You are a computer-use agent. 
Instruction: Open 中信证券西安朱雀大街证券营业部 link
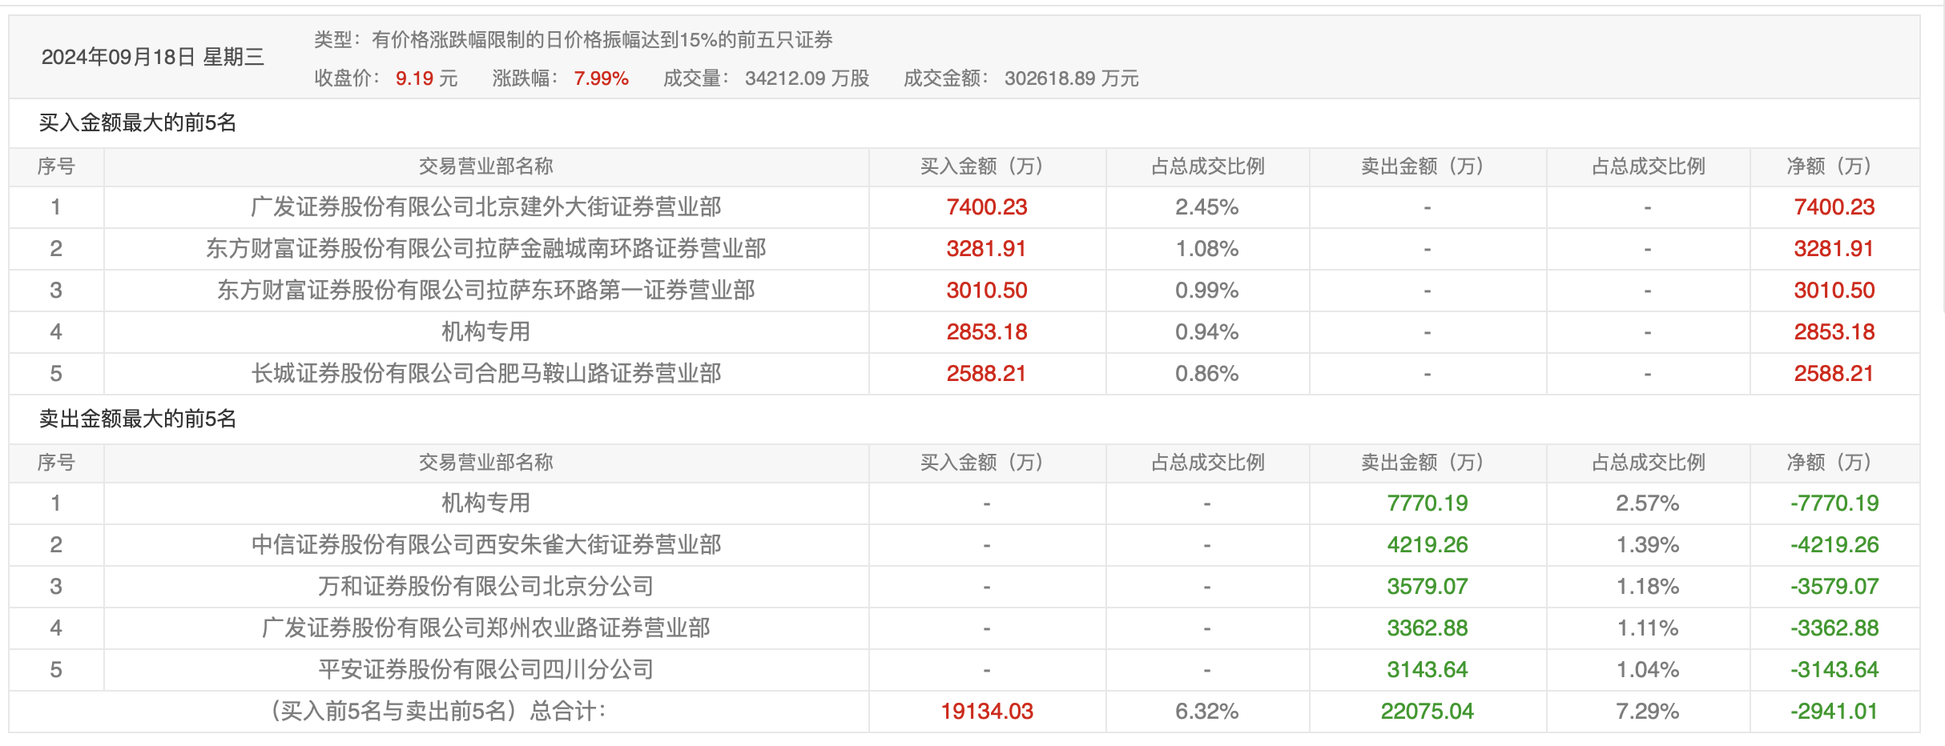coord(485,545)
